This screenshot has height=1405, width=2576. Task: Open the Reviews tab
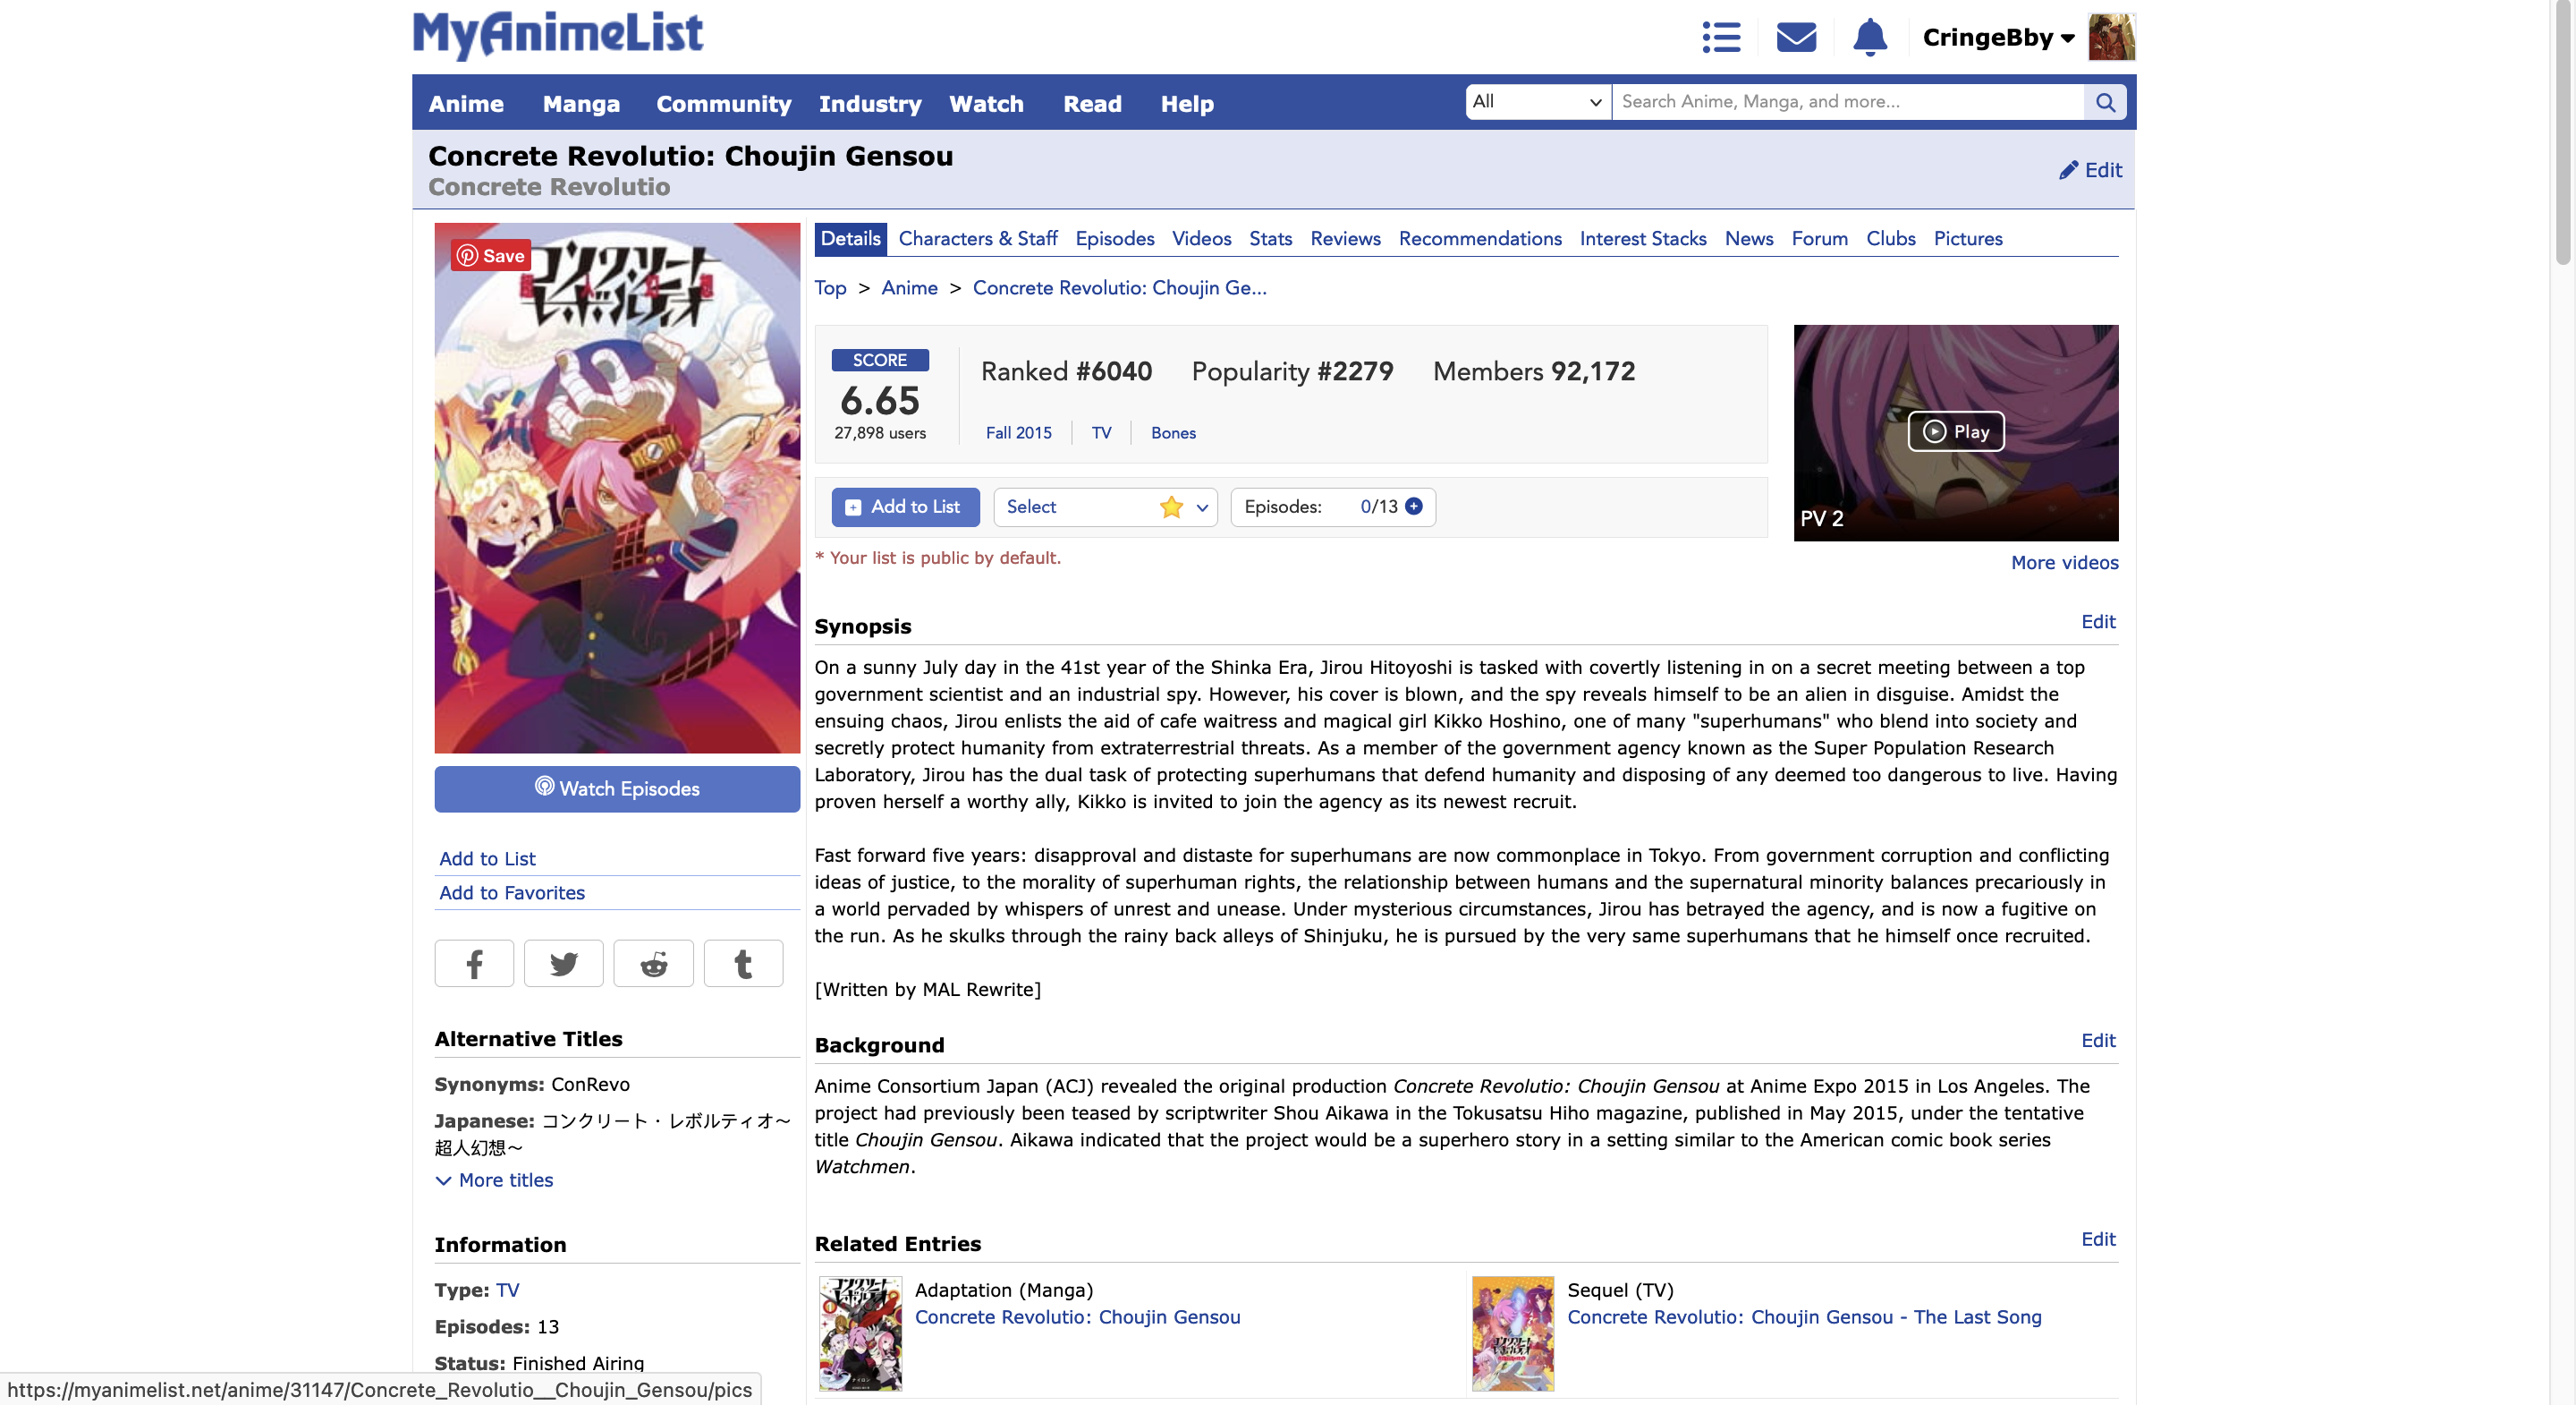pos(1345,238)
